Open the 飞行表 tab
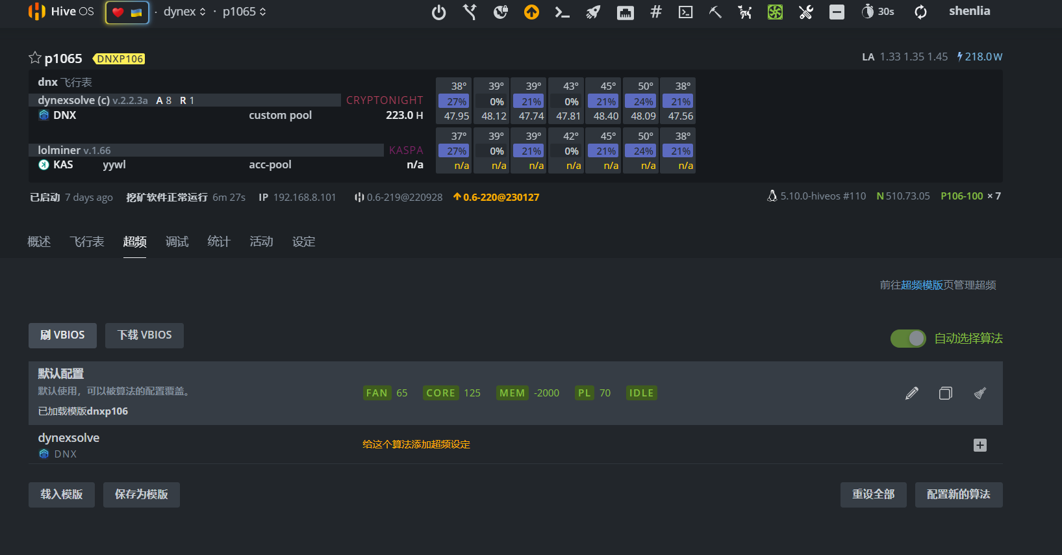The image size is (1062, 555). pos(87,242)
